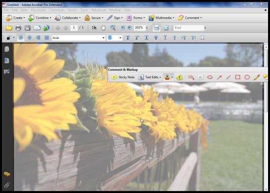
Task: Open the Collaborate task menu
Action: click(67, 18)
